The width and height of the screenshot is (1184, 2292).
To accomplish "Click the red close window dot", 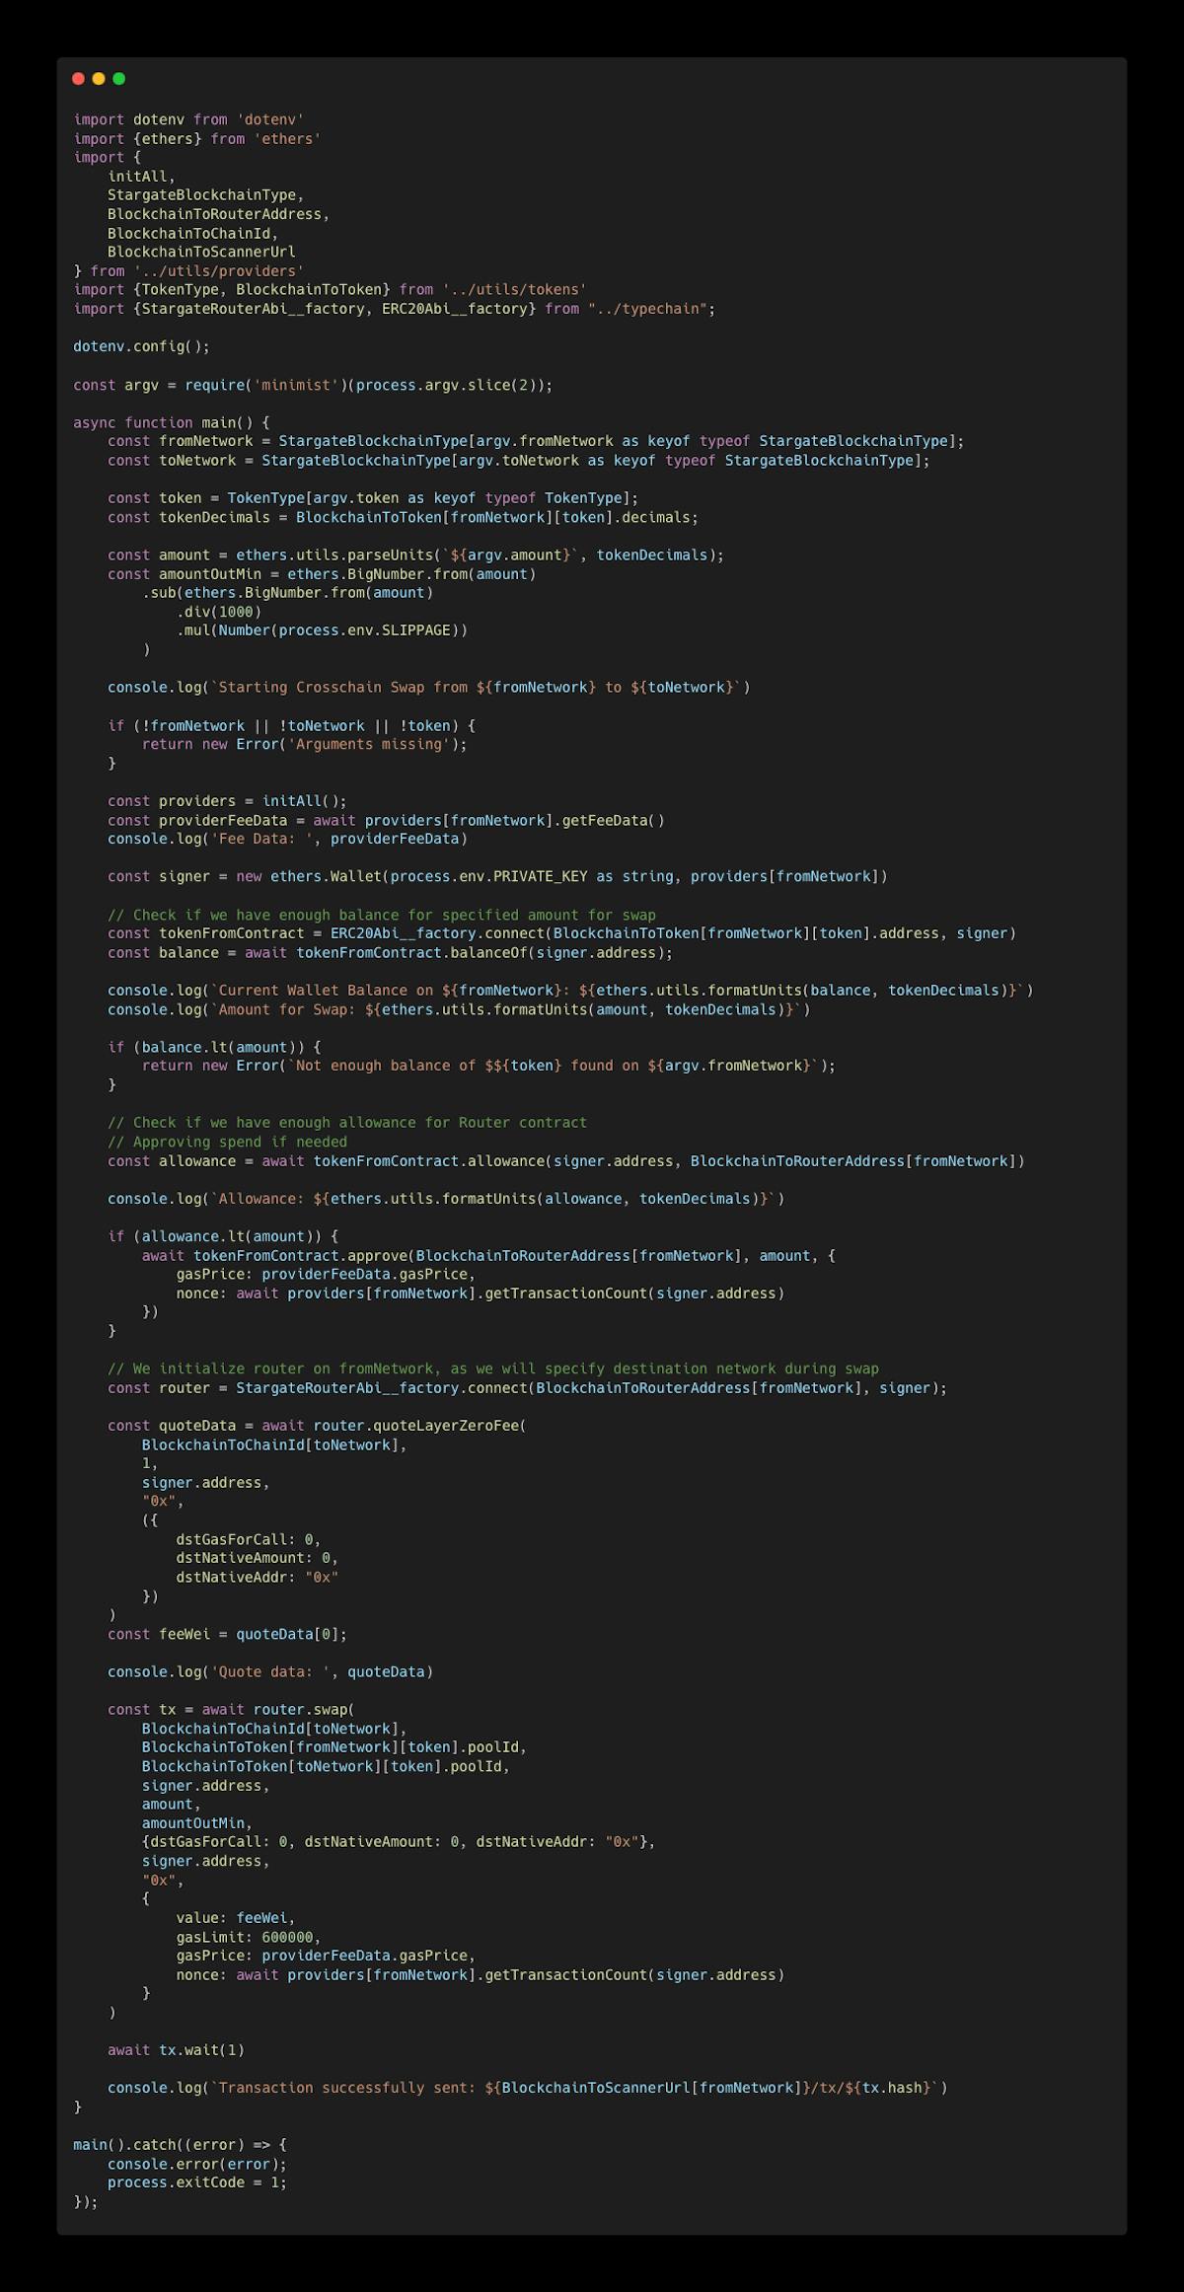I will [78, 79].
